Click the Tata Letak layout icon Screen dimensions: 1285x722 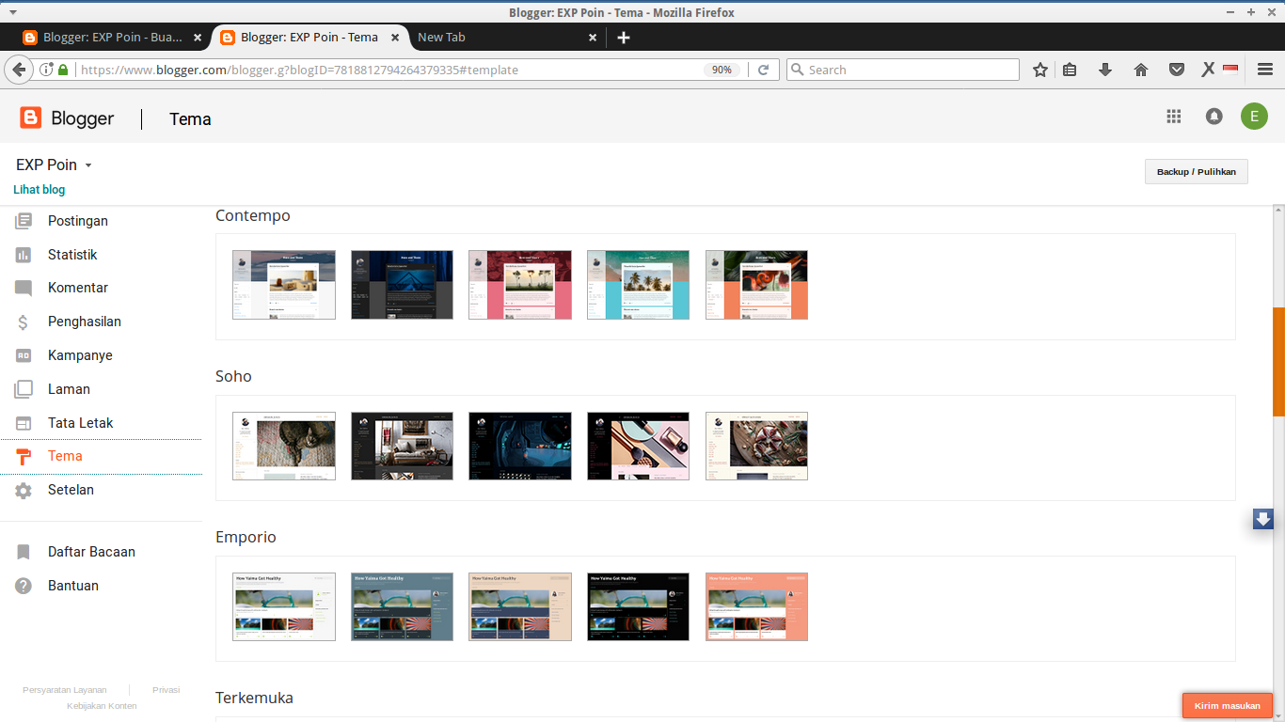pos(24,423)
